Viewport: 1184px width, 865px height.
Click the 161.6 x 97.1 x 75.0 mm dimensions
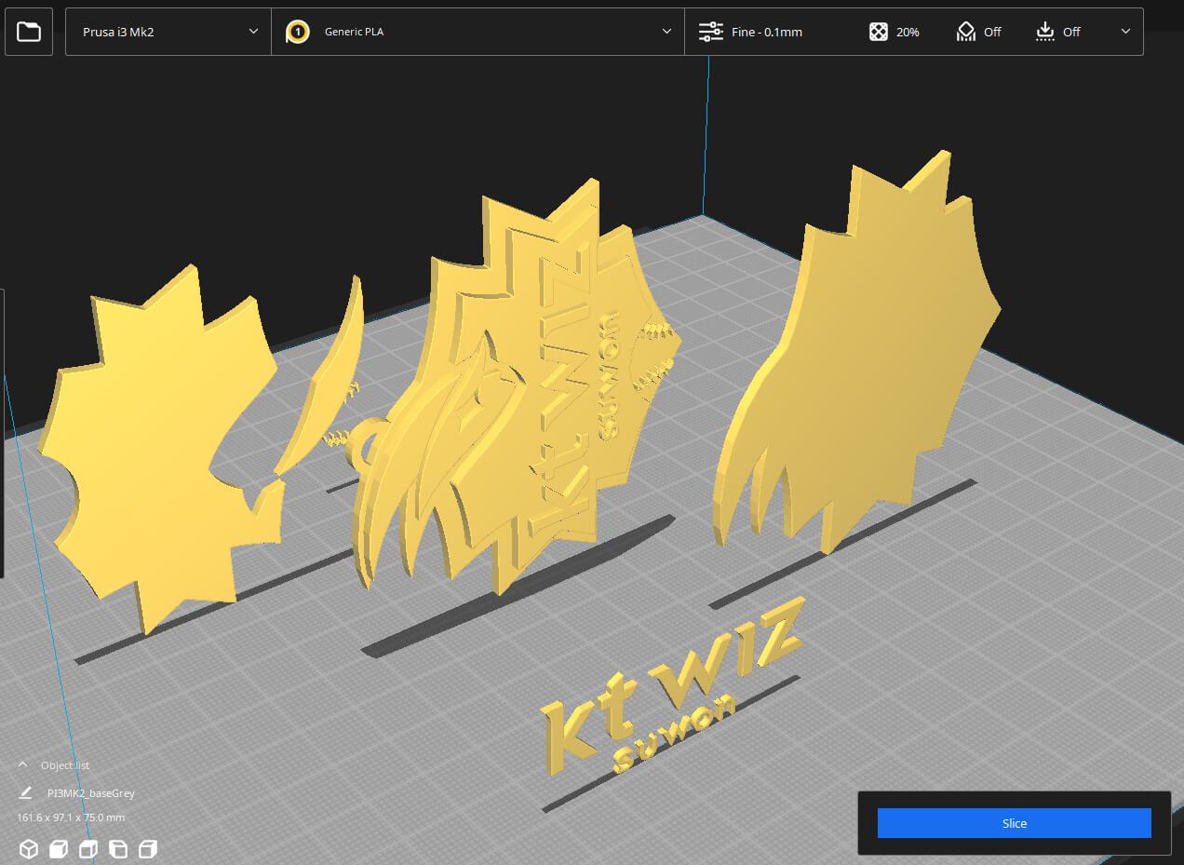click(71, 818)
